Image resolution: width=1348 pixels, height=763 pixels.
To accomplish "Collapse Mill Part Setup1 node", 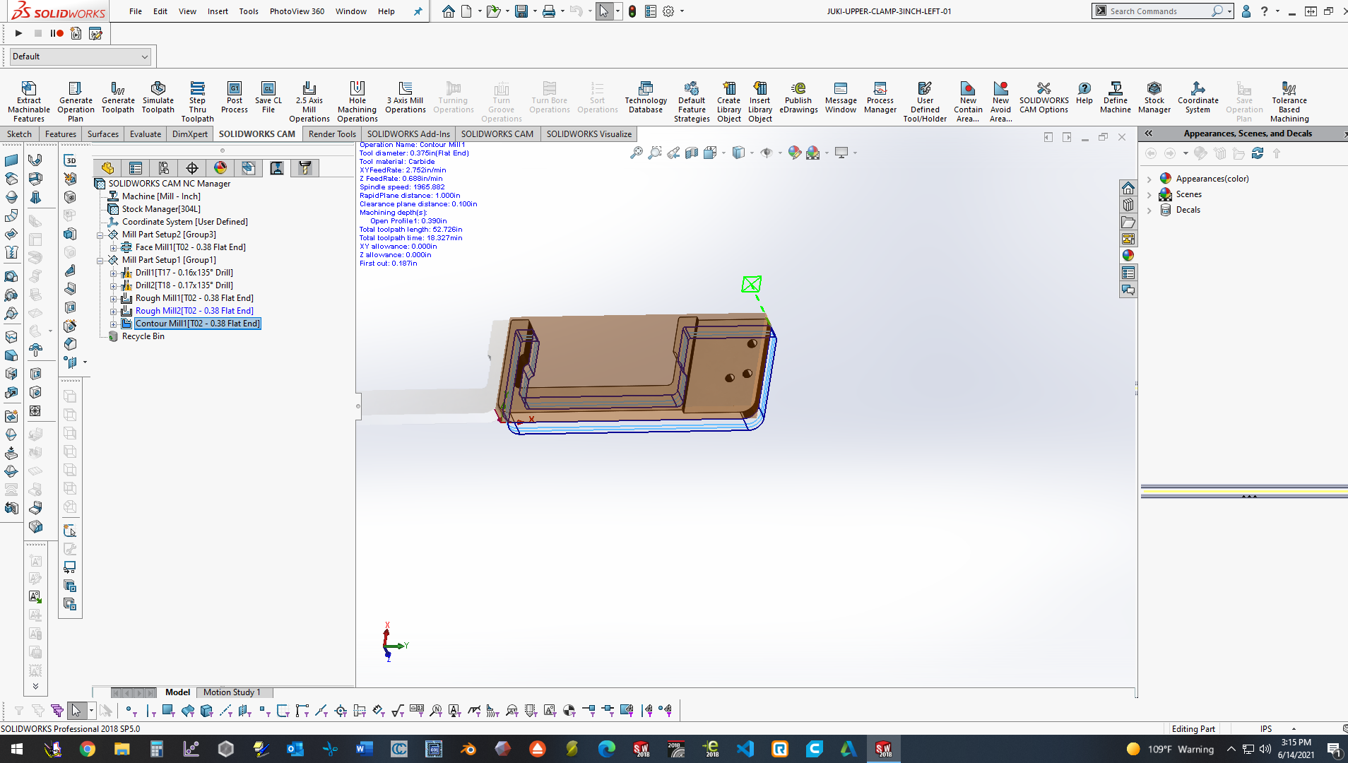I will 100,261.
